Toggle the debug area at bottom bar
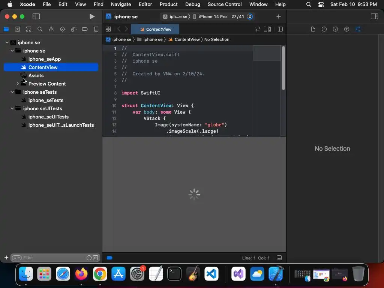Image resolution: width=384 pixels, height=288 pixels. pyautogui.click(x=279, y=258)
